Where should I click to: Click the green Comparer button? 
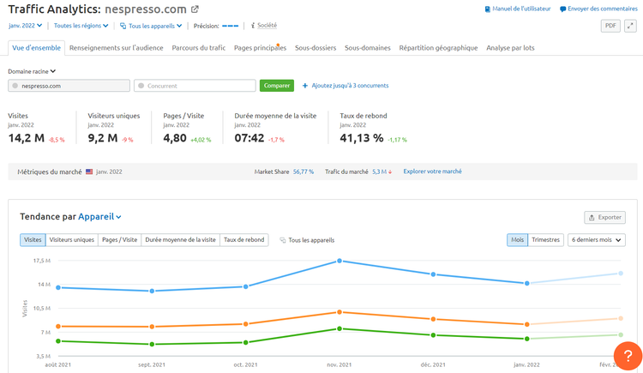coord(277,86)
